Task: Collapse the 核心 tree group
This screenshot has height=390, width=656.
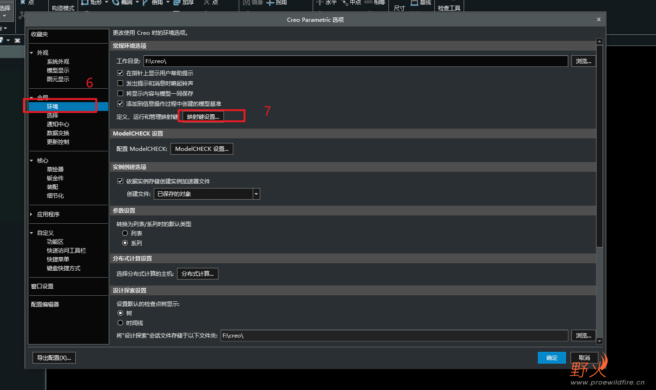Action: 32,161
